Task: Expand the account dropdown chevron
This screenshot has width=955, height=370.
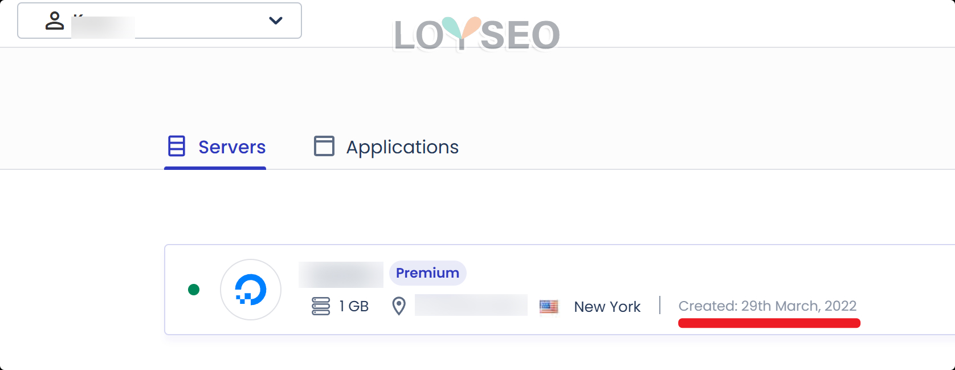Action: [276, 21]
